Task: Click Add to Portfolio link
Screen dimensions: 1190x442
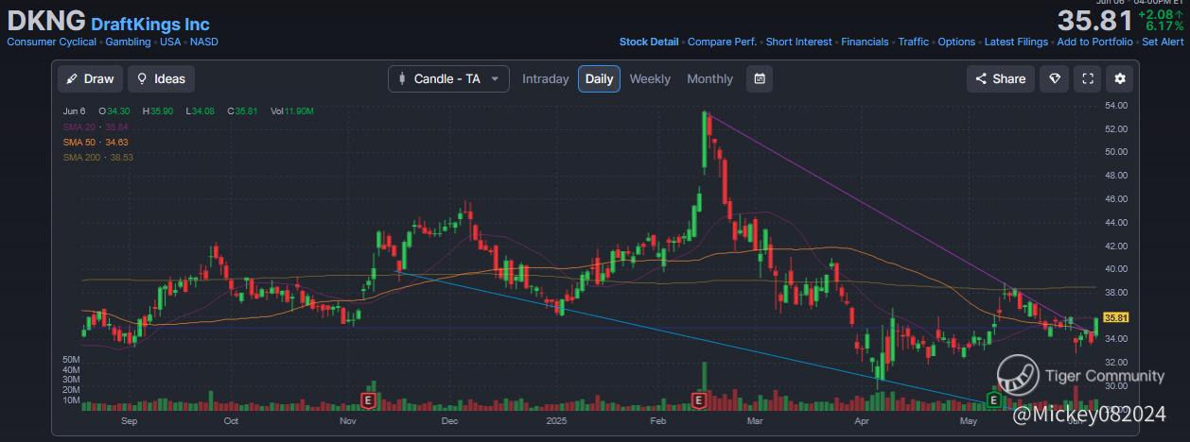Action: [x=1094, y=42]
